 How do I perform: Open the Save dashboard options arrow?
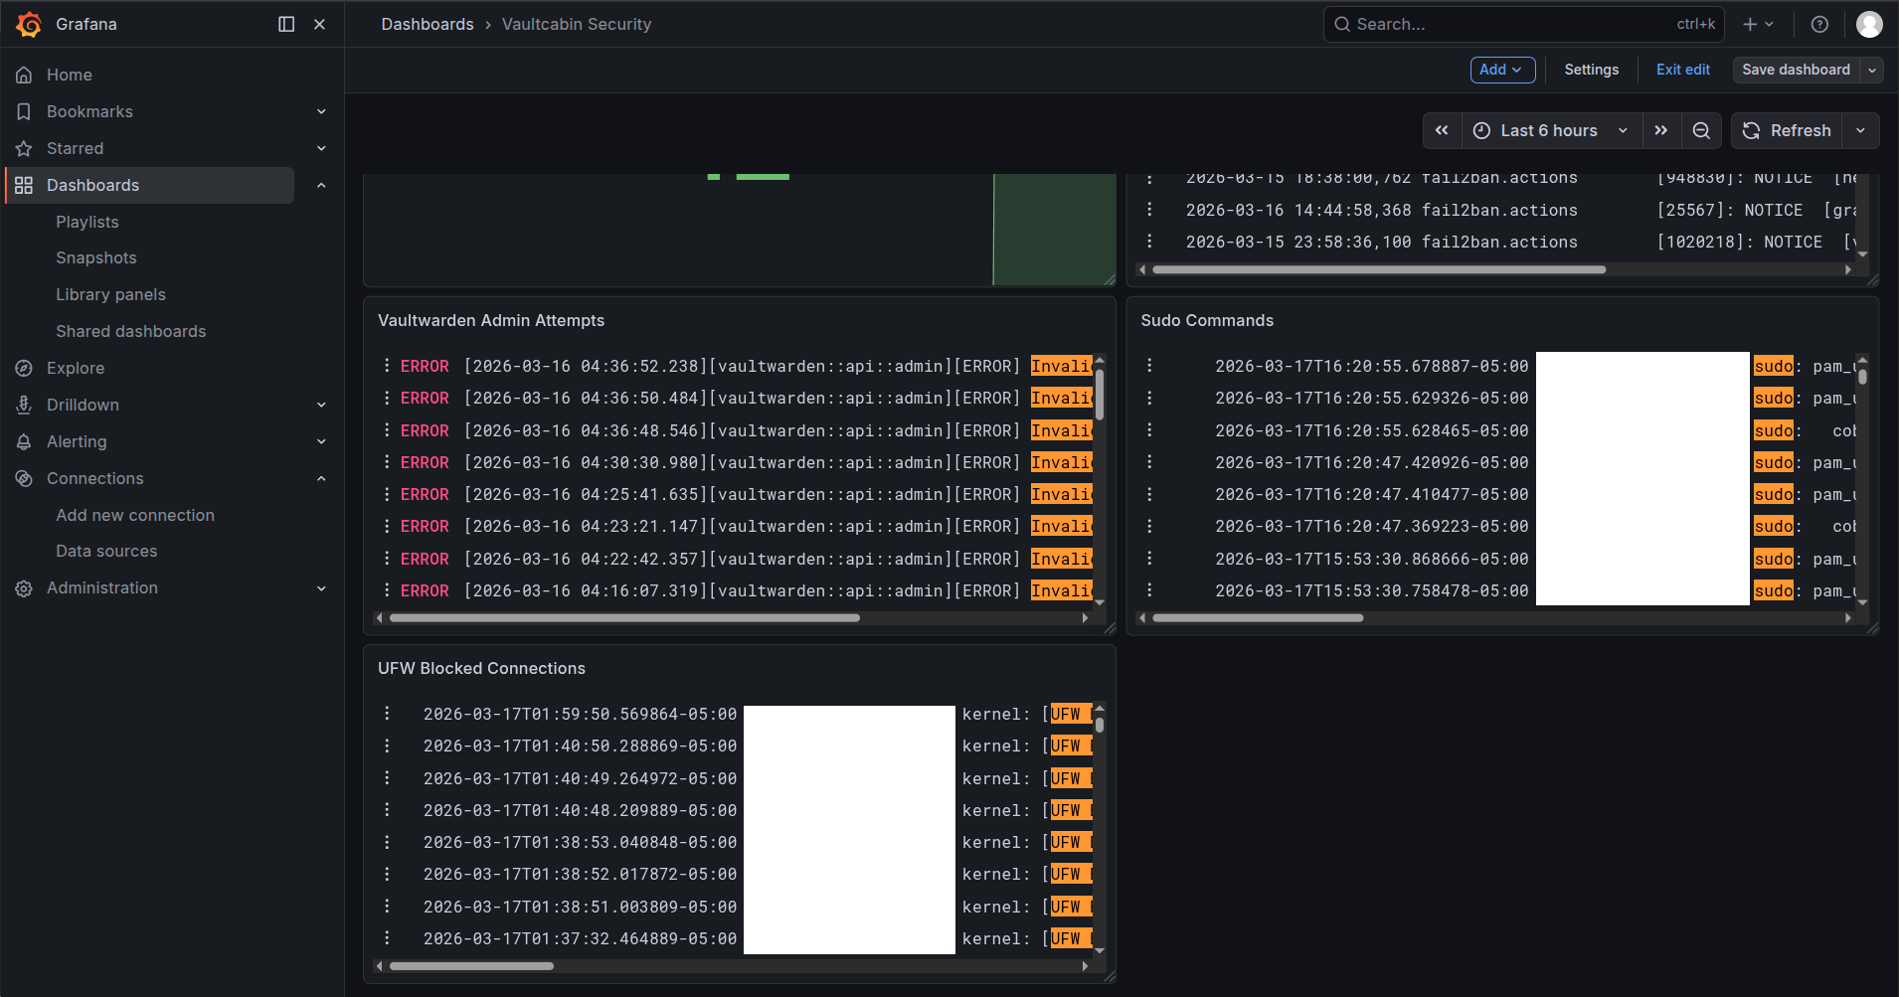(x=1872, y=70)
